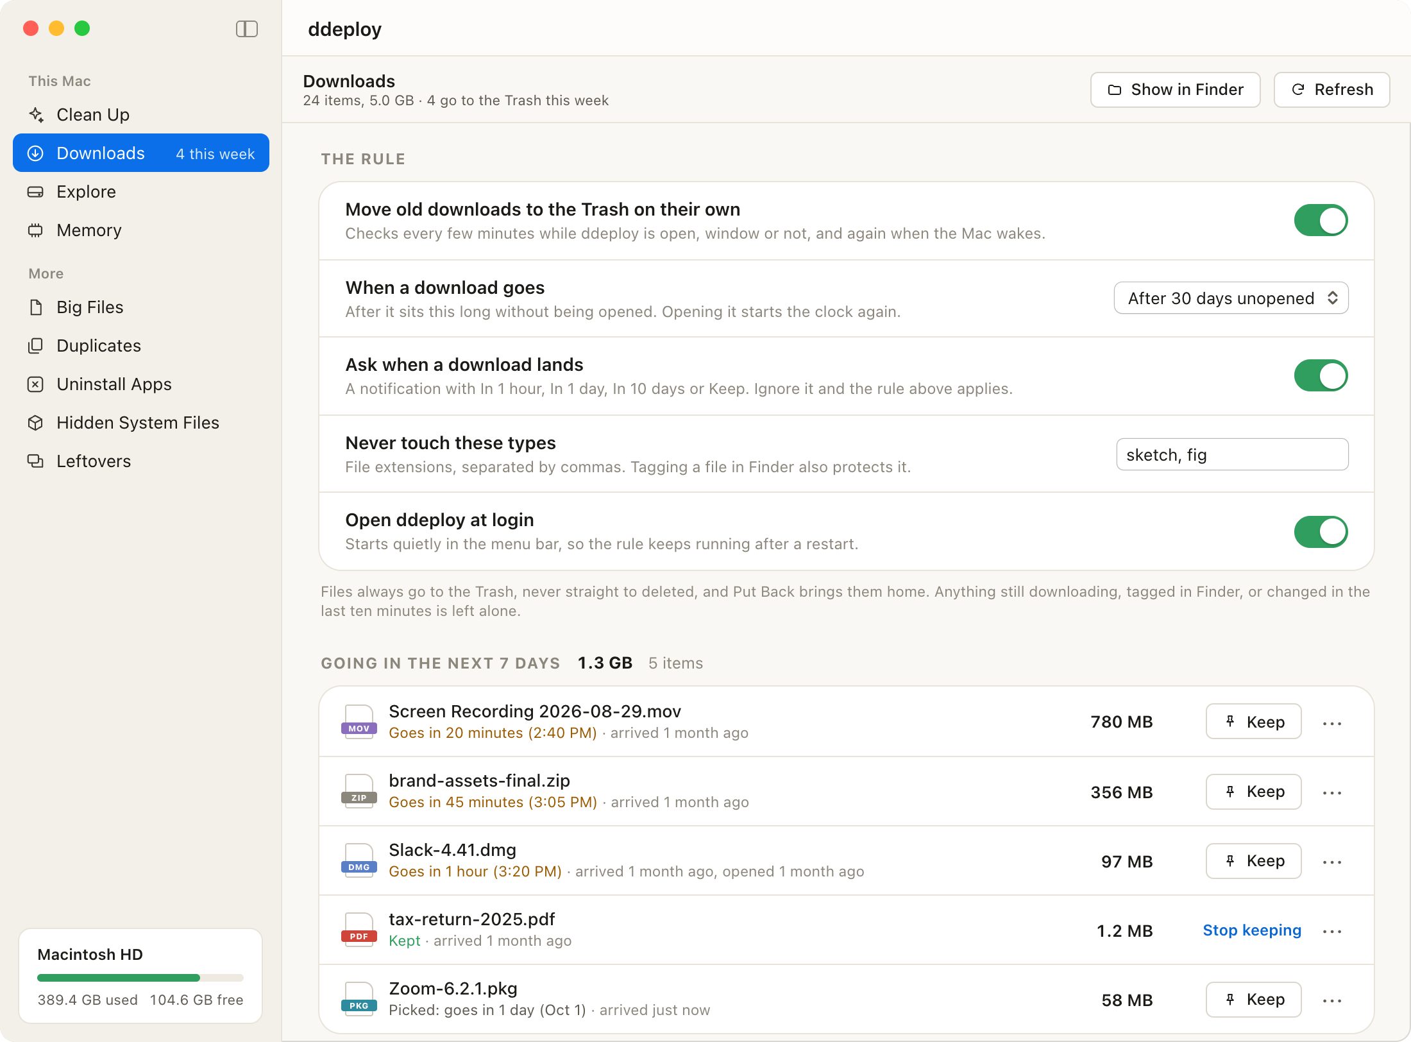Open more options for Zoom-6.2.1.pkg
1411x1042 pixels.
coord(1332,1000)
